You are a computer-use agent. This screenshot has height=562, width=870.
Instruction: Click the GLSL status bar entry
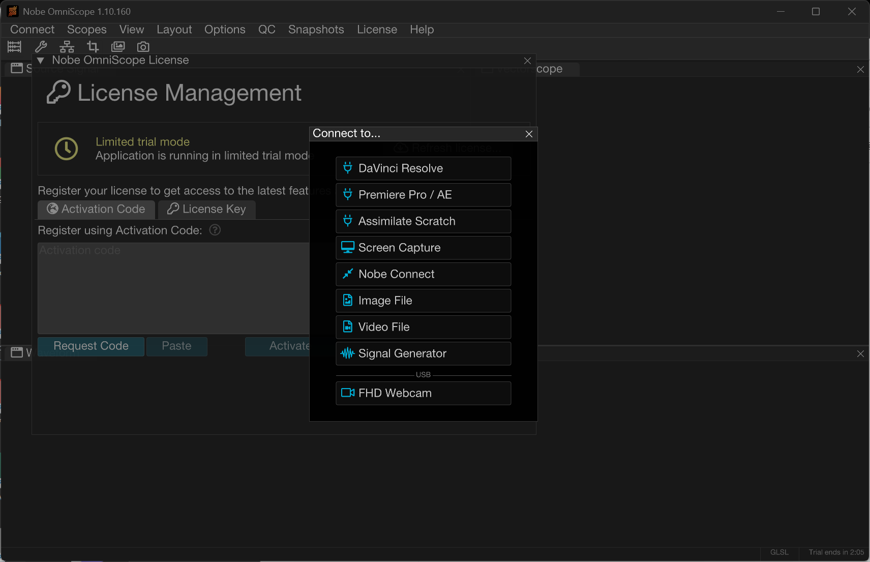[779, 552]
